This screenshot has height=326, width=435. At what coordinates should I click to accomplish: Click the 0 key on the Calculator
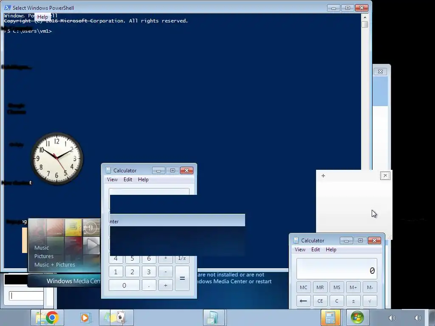coord(124,285)
